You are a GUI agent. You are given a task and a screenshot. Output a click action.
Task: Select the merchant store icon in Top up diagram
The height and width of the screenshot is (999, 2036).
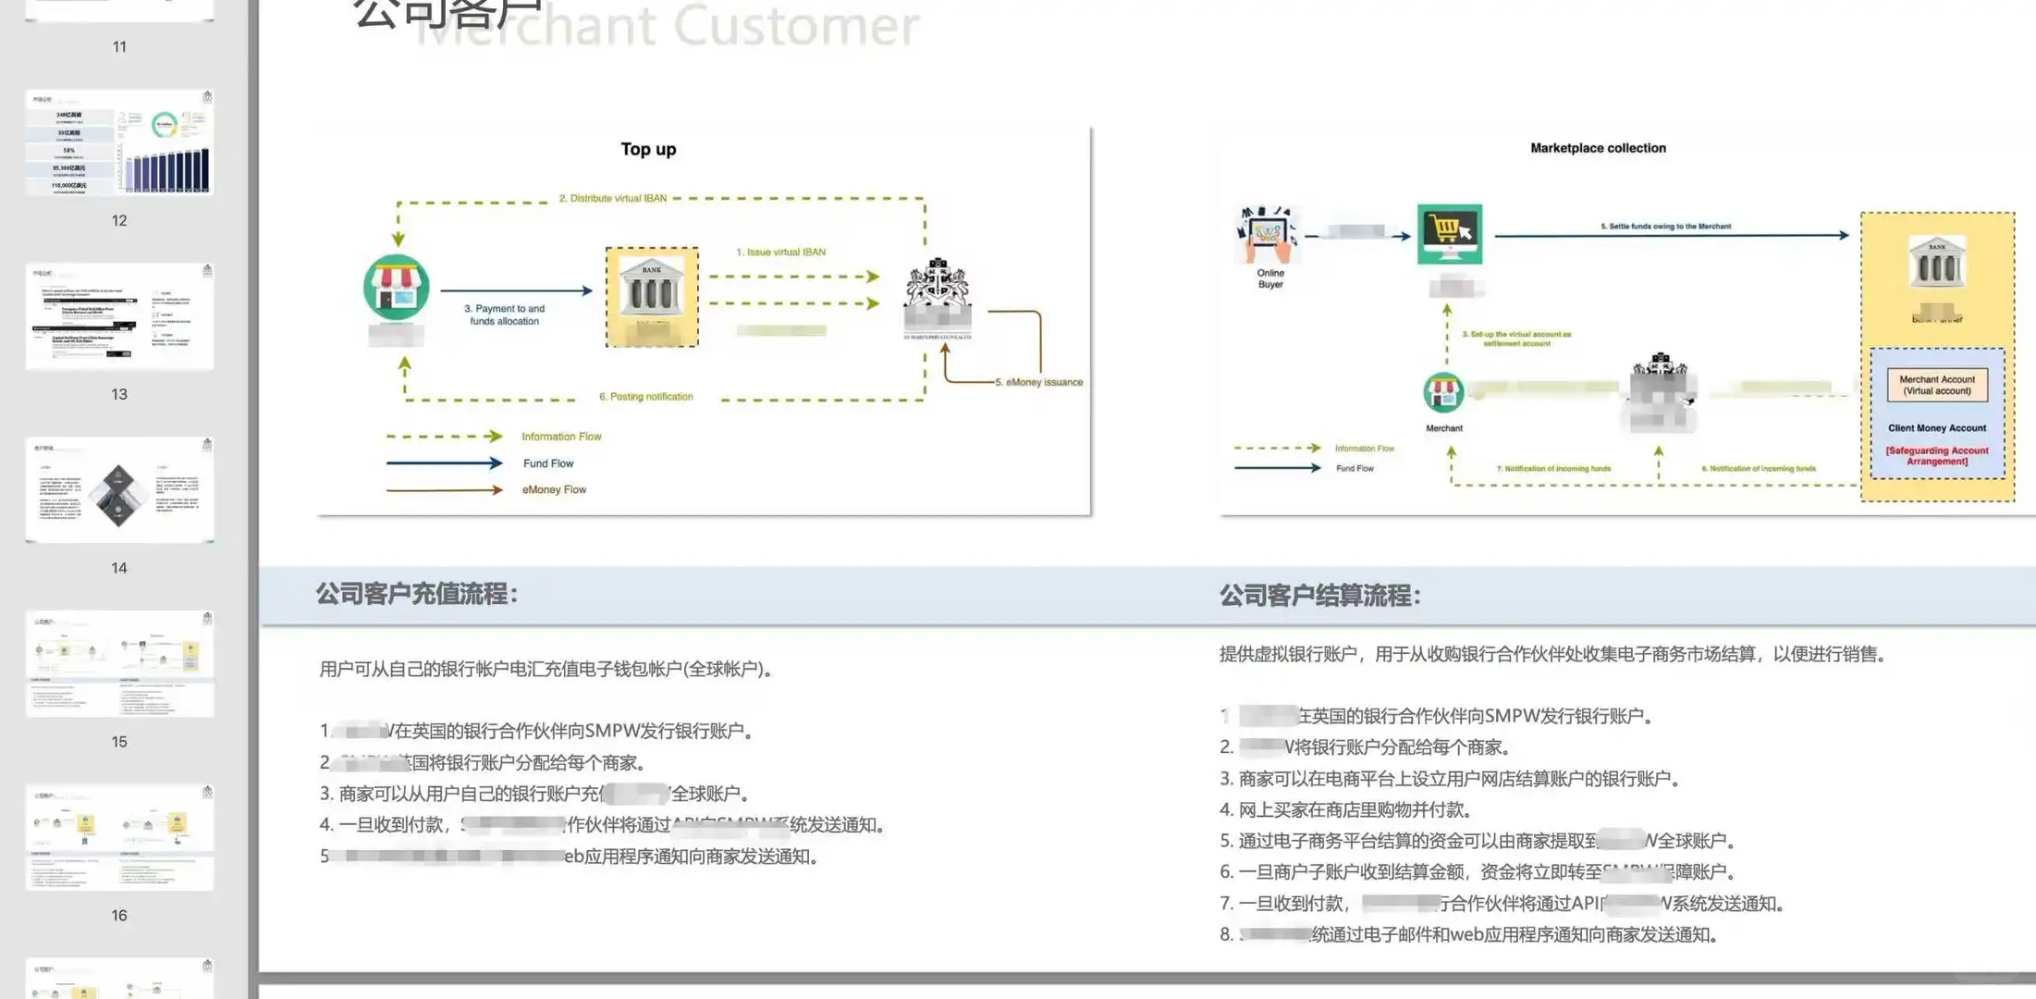(x=398, y=285)
